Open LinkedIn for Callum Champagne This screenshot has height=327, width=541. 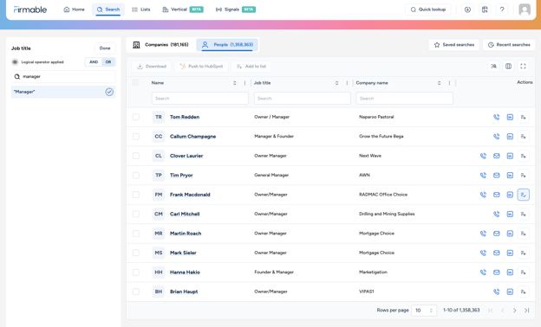pyautogui.click(x=510, y=137)
